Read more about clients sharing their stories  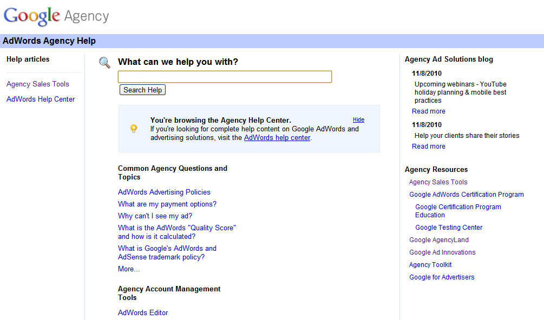(429, 146)
